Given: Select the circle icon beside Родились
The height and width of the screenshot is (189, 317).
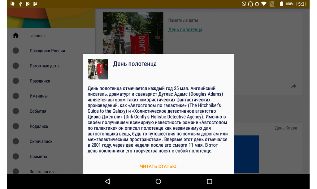Looking at the screenshot, I should coord(16,126).
